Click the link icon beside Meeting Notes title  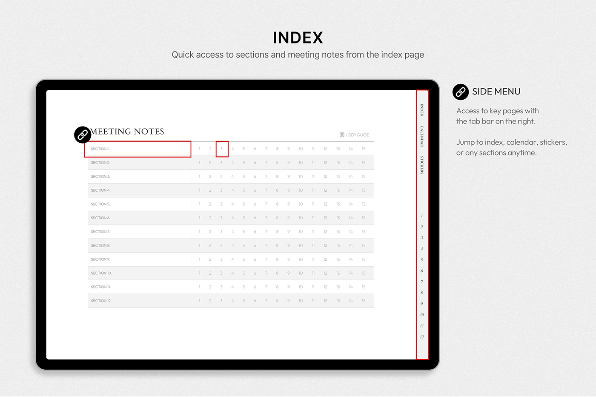82,135
